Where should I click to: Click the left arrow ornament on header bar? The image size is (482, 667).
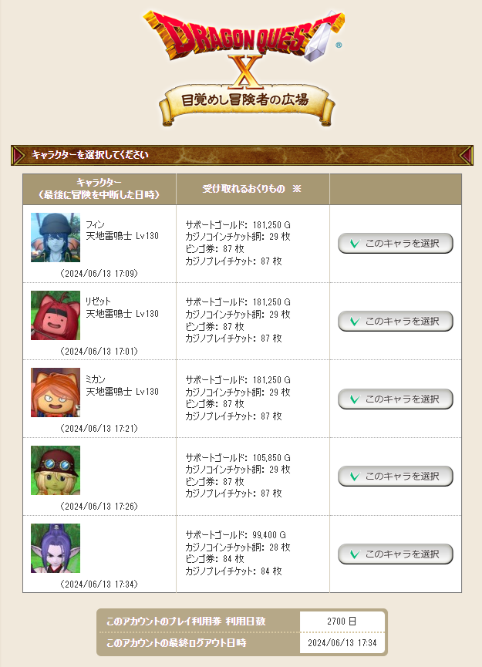pyautogui.click(x=19, y=155)
